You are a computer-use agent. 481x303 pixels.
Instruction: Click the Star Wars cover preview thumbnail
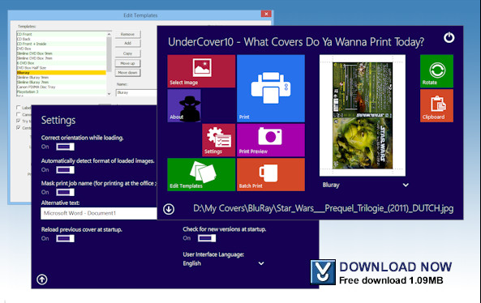(363, 116)
